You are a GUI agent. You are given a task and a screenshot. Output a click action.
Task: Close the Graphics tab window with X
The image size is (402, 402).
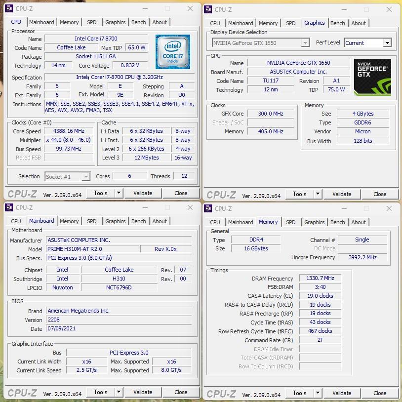click(389, 9)
